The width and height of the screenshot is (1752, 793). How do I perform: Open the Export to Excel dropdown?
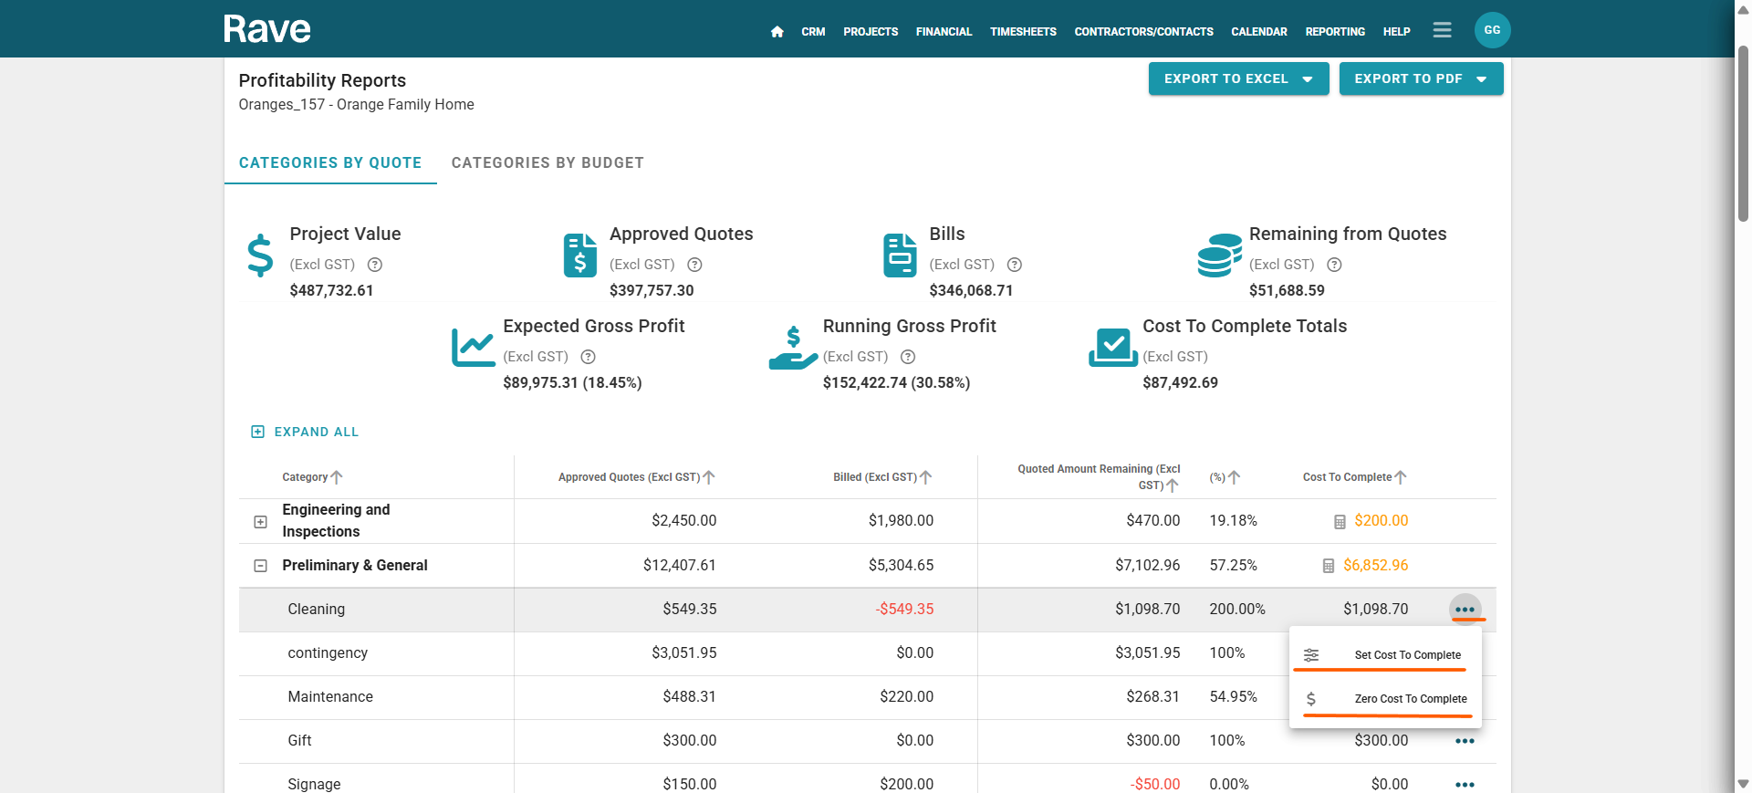[1238, 79]
